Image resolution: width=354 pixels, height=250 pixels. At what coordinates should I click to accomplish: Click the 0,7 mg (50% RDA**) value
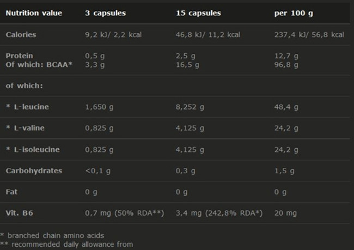pyautogui.click(x=125, y=213)
